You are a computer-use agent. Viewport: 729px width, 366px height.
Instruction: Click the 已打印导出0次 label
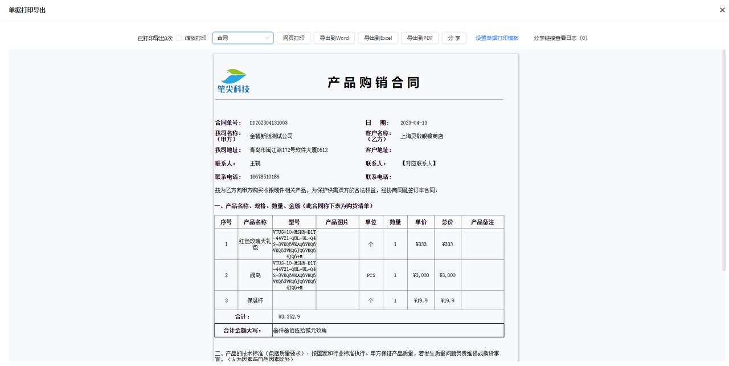pos(155,38)
